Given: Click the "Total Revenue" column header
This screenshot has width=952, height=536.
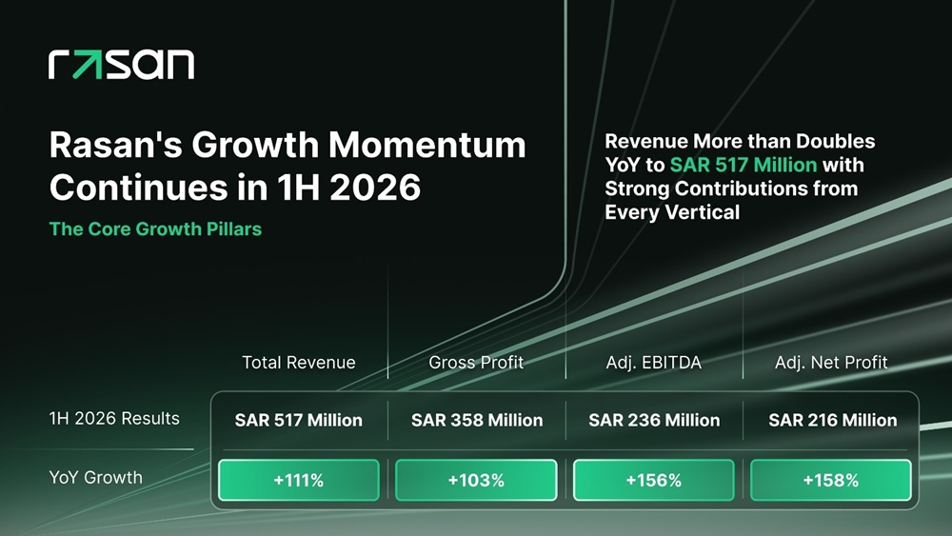Looking at the screenshot, I should (299, 363).
